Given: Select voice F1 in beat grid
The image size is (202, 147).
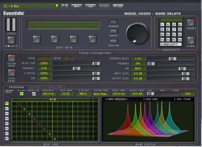Looking at the screenshot, I should coord(7,104).
